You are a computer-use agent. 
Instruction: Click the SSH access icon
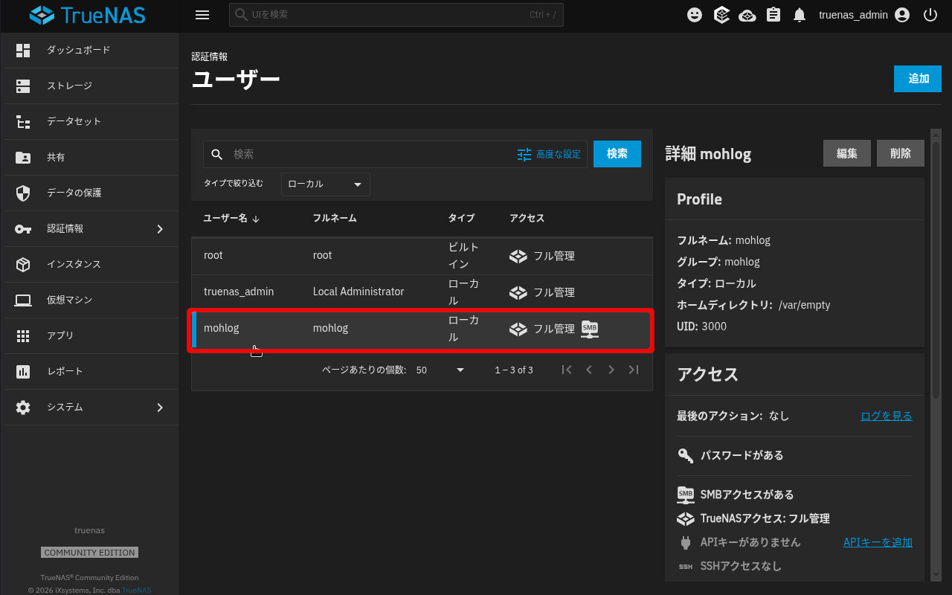[x=686, y=566]
